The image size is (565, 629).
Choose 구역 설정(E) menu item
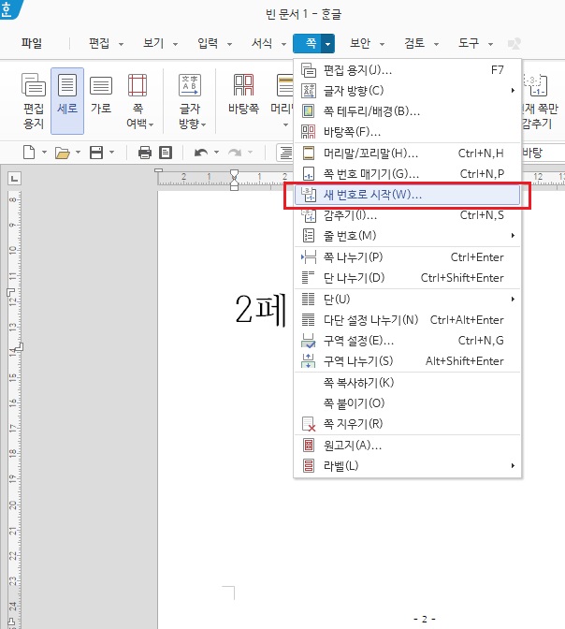[x=408, y=341]
